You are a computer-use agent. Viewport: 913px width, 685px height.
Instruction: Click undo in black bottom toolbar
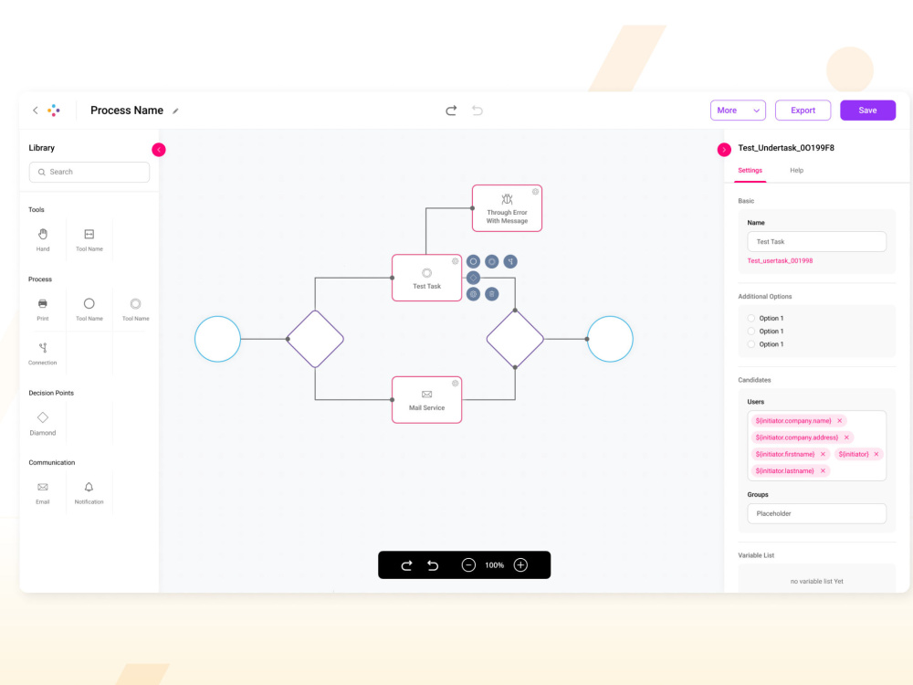pos(433,565)
